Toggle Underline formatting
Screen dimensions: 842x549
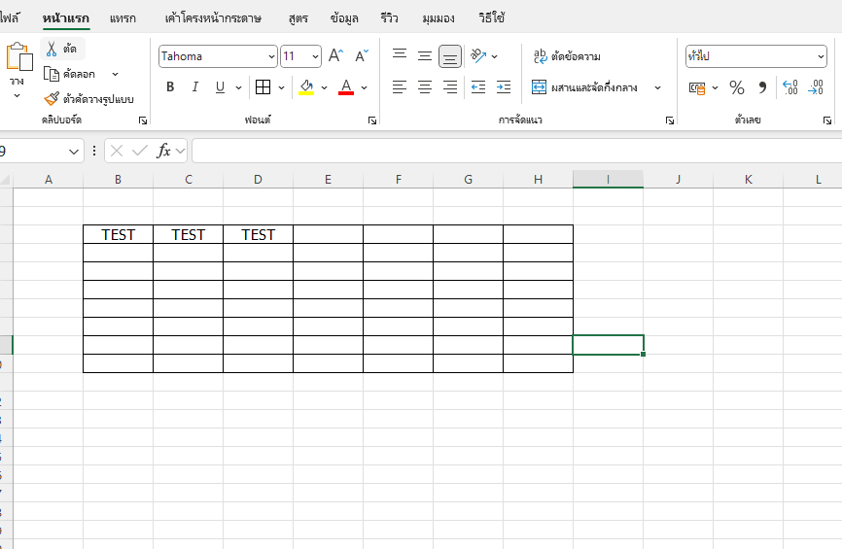tap(220, 86)
